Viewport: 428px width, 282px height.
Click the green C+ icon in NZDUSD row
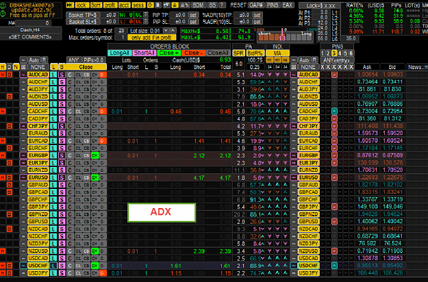coord(95,251)
